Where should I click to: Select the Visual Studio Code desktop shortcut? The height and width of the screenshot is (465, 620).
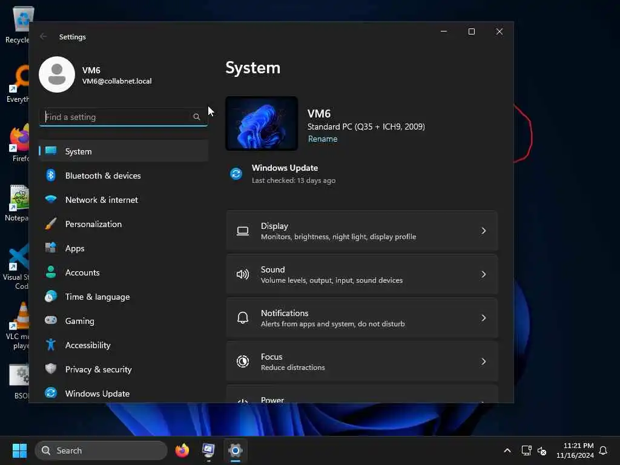[16, 267]
